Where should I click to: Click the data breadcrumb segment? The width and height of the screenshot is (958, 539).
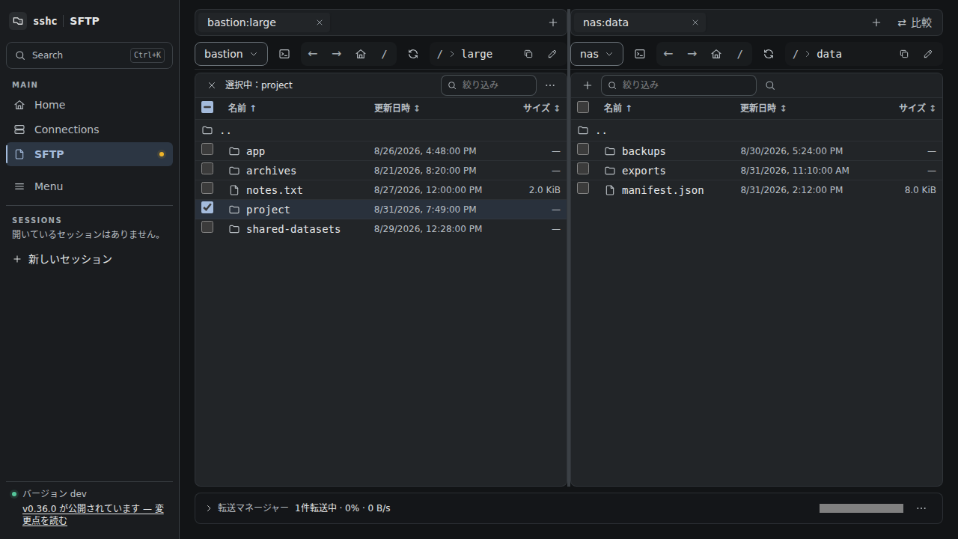[x=829, y=54]
